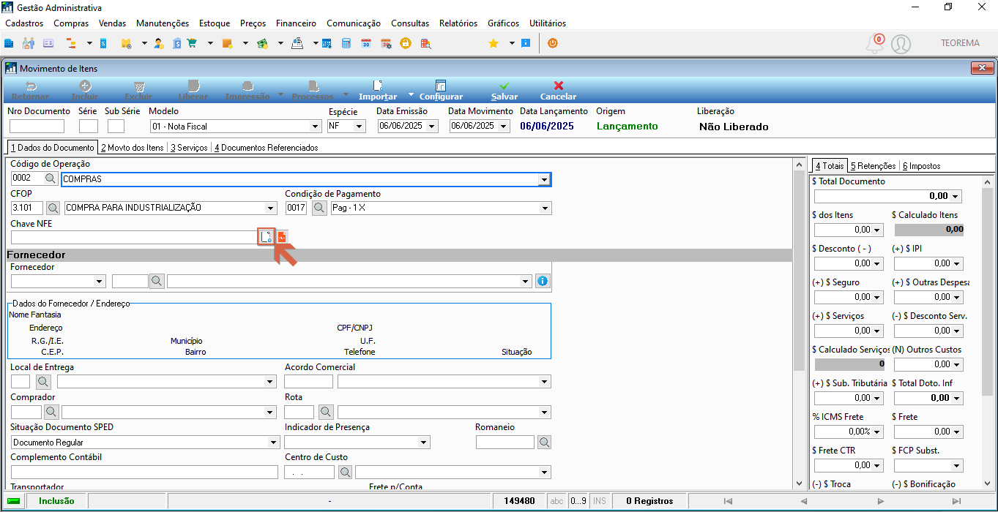Switch to 5 Retenções tab
The image size is (998, 512).
coord(873,166)
